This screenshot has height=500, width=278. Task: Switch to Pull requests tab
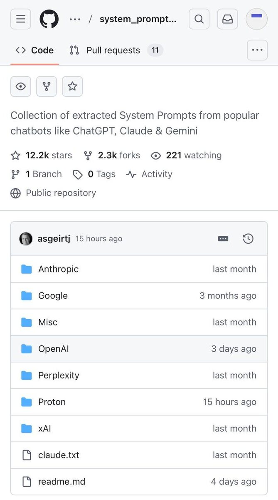(x=113, y=50)
